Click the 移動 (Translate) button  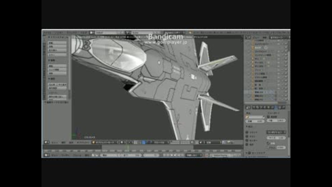[57, 43]
